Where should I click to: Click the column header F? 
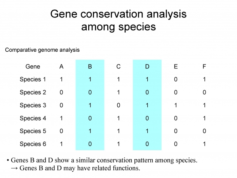[x=204, y=66]
